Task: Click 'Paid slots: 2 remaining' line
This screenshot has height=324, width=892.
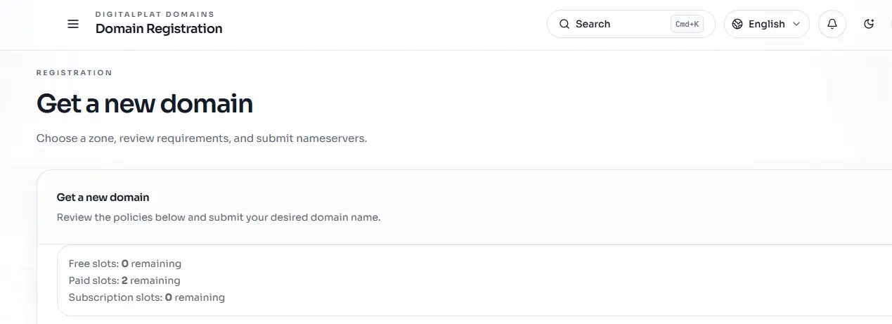Action: 124,280
